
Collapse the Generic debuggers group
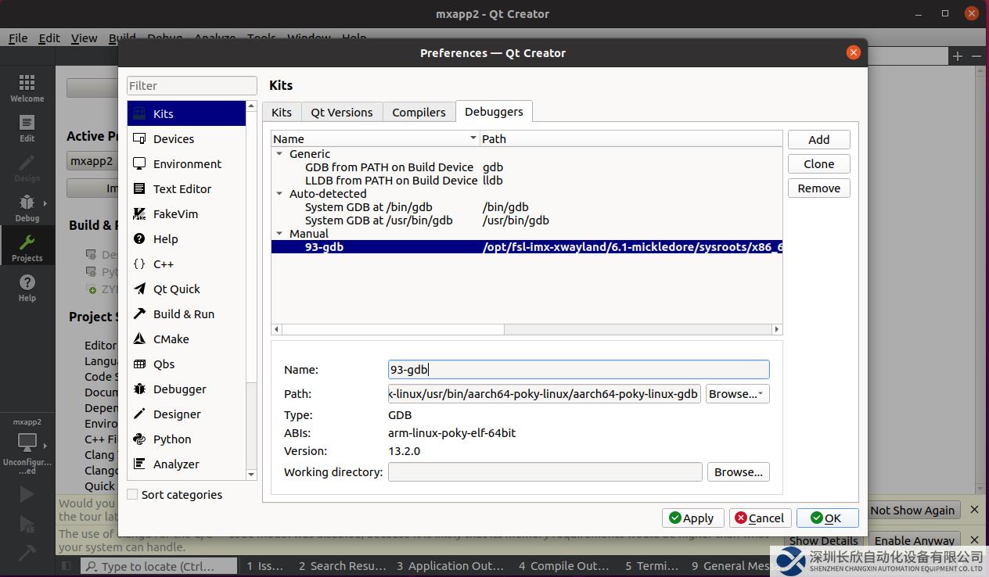279,154
